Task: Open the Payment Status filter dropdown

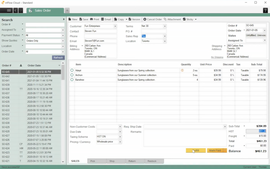Action: click(63, 35)
